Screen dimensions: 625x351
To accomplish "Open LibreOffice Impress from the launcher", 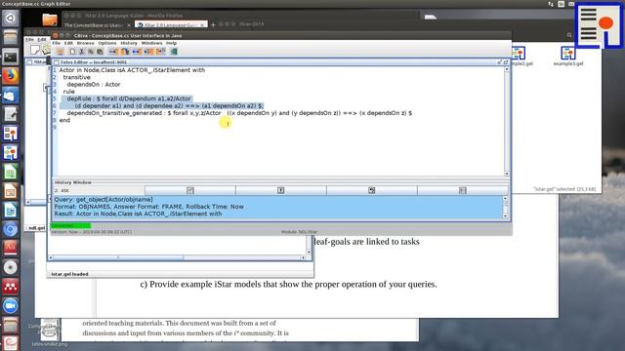I will tap(11, 191).
